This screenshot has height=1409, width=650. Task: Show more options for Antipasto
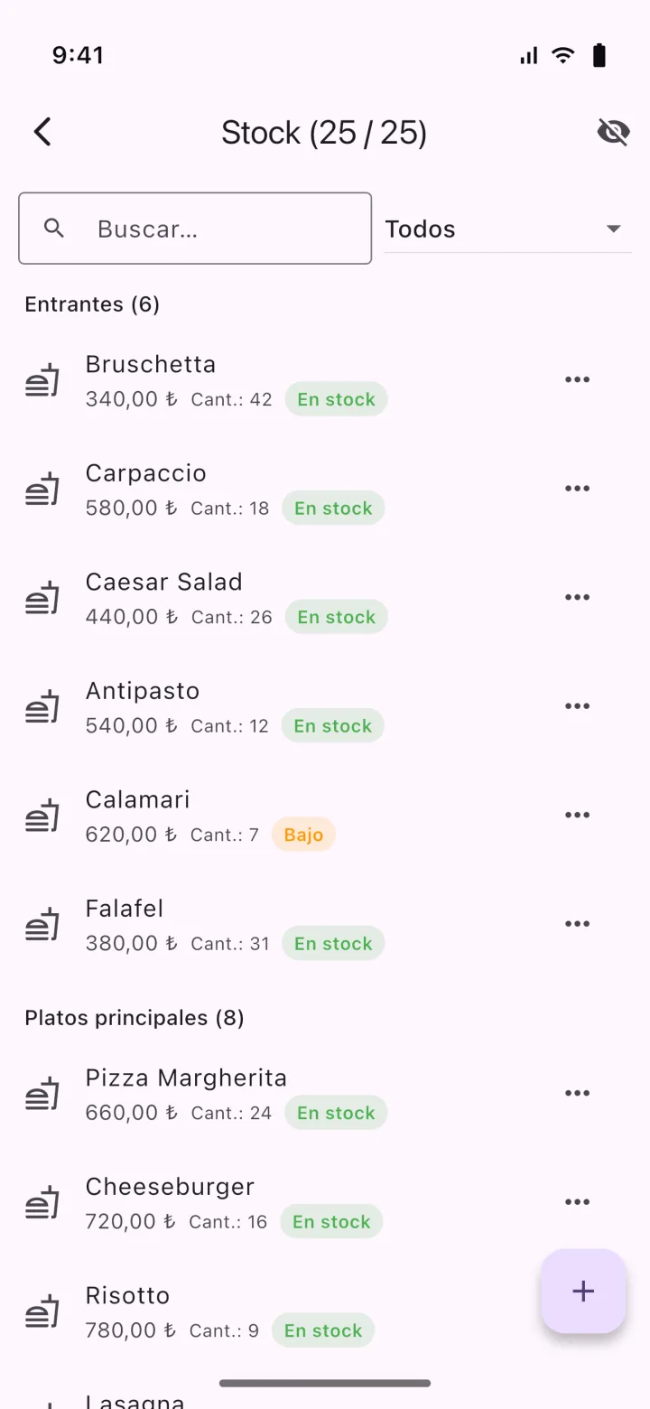(577, 706)
